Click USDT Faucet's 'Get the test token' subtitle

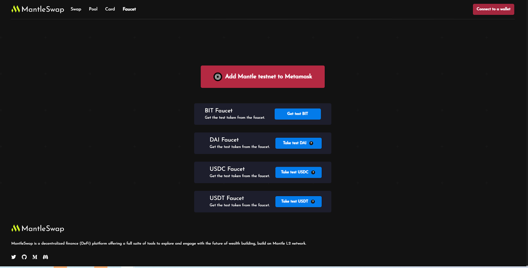pos(240,205)
